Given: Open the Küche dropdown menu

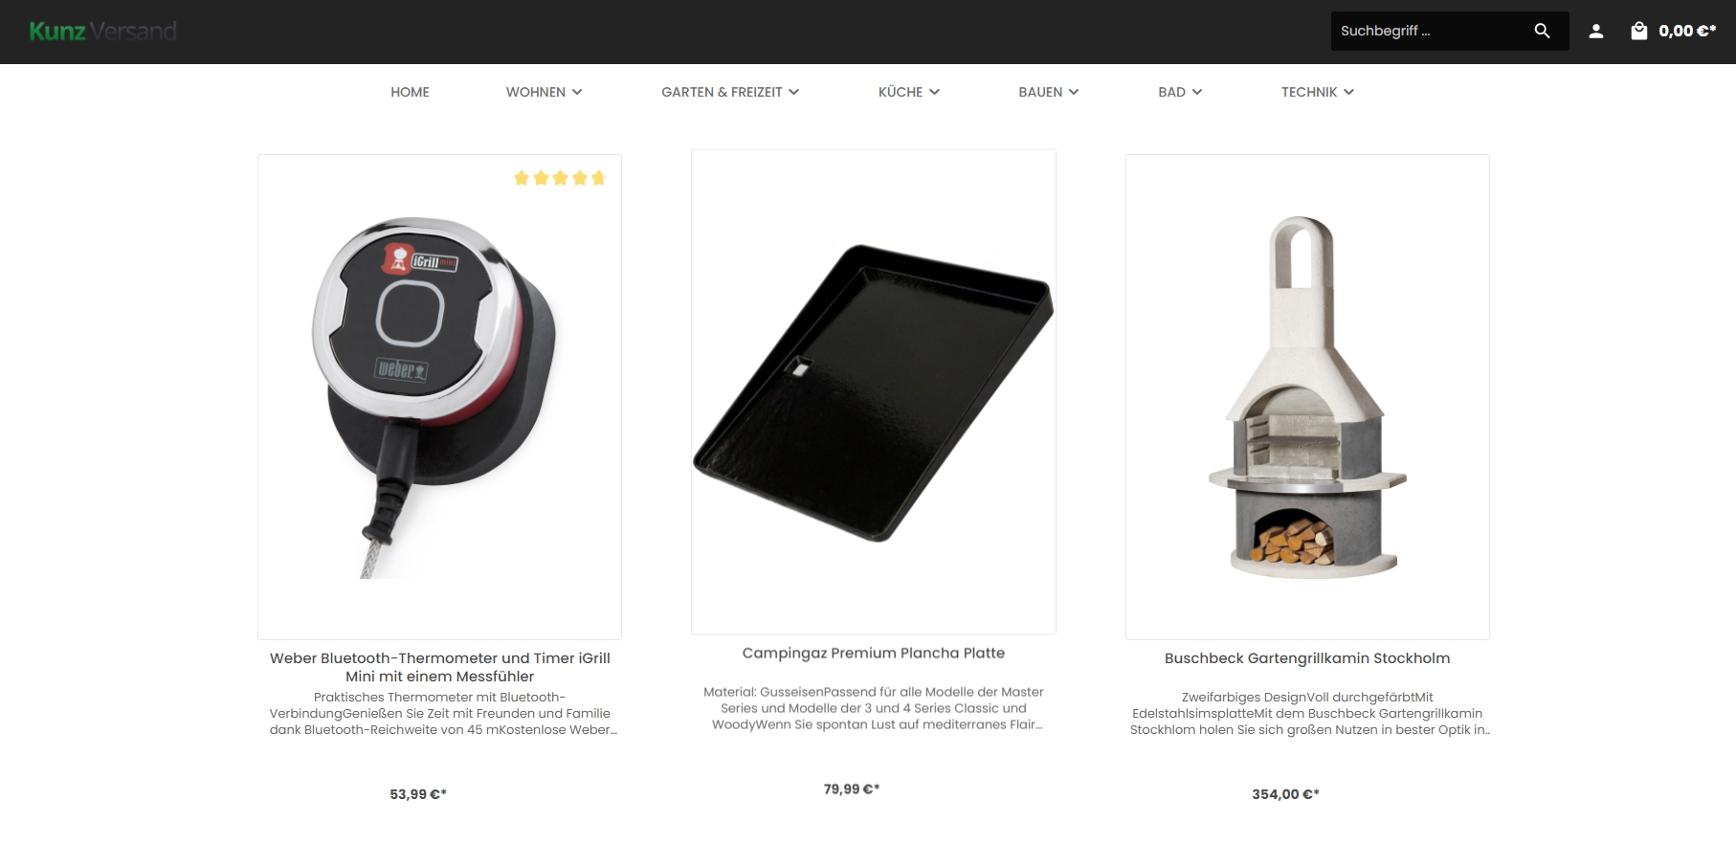Looking at the screenshot, I should (909, 92).
